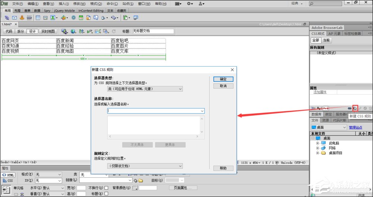Click the file management arrows icon
The width and height of the screenshot is (373, 197).
pyautogui.click(x=81, y=31)
